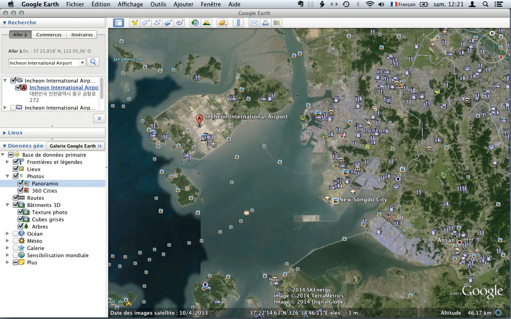Uncheck the Arbres layer
This screenshot has height=319, width=511.
pyautogui.click(x=20, y=227)
